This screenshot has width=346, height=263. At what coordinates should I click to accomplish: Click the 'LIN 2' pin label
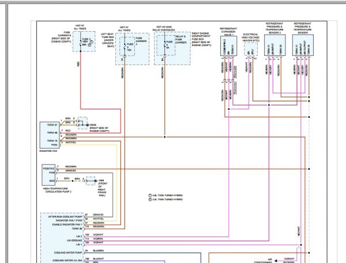79,237
